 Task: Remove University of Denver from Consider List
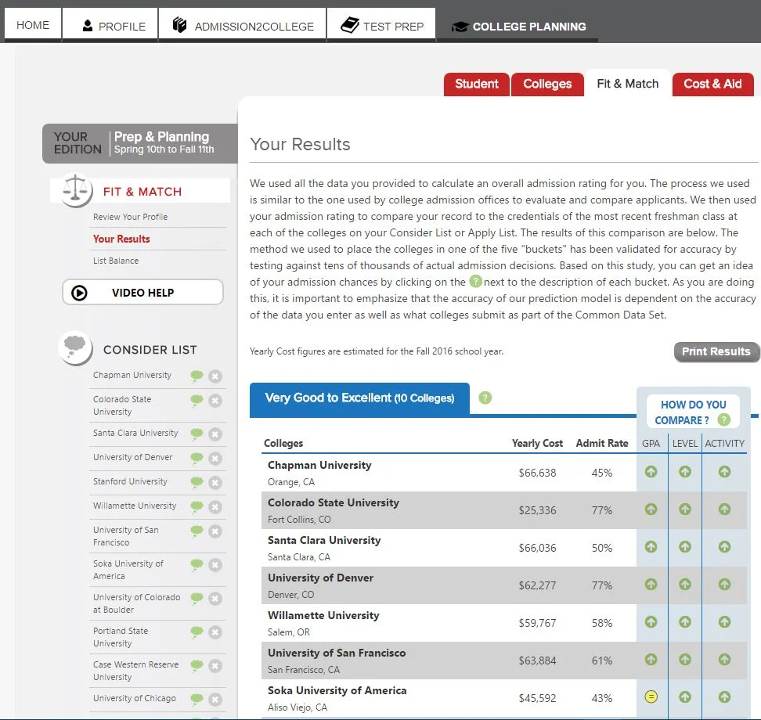tap(215, 458)
